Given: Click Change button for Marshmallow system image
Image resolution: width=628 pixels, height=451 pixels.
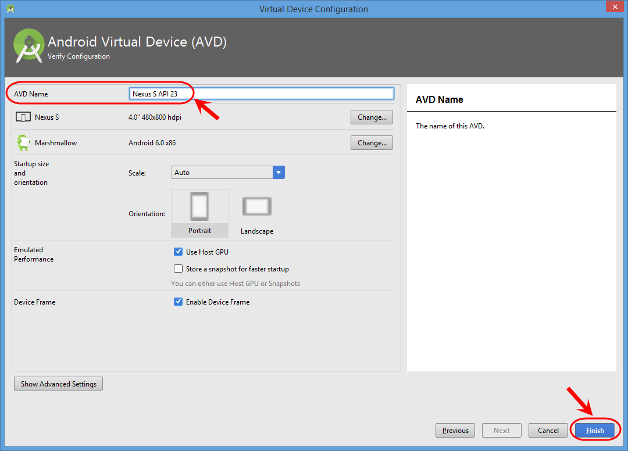Looking at the screenshot, I should pos(372,143).
